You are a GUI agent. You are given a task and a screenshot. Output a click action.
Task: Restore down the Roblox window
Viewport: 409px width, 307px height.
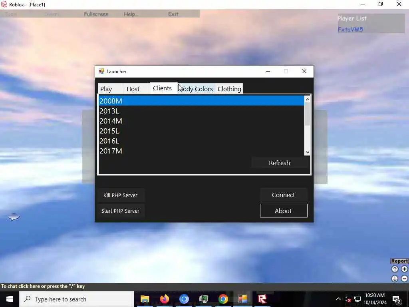point(381,4)
